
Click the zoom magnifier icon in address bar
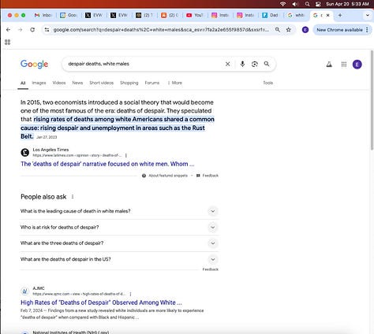tap(278, 30)
